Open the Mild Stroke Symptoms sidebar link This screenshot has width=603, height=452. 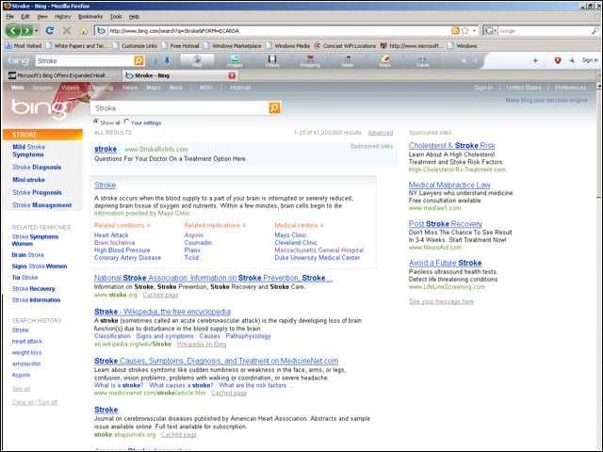(28, 151)
